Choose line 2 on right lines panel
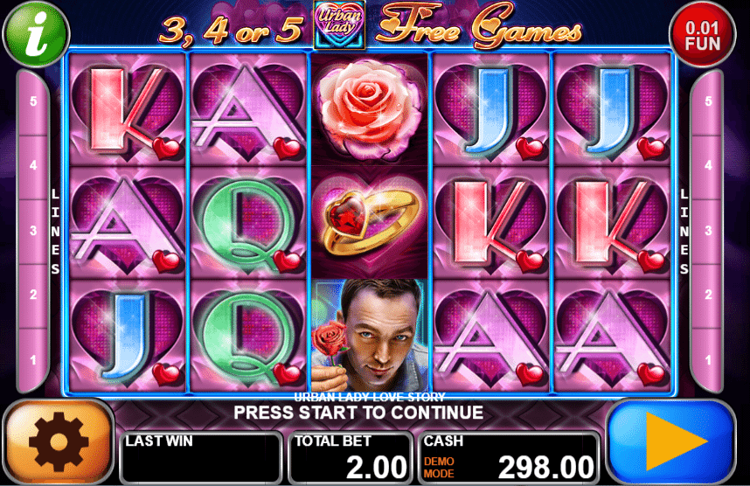The image size is (750, 486). click(x=708, y=295)
